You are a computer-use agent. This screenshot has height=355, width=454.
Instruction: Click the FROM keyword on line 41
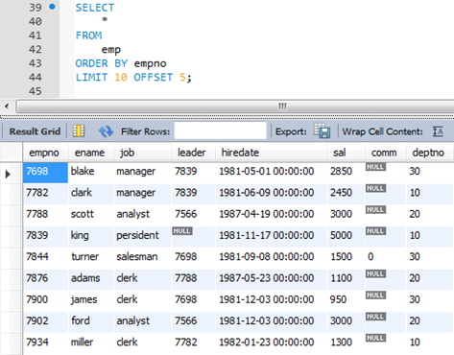[88, 35]
